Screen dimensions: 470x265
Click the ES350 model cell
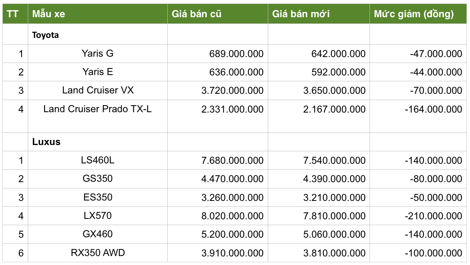[98, 197]
